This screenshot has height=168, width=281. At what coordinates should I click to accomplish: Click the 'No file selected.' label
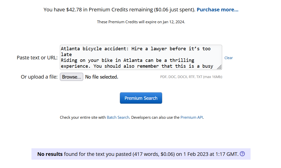(102, 77)
